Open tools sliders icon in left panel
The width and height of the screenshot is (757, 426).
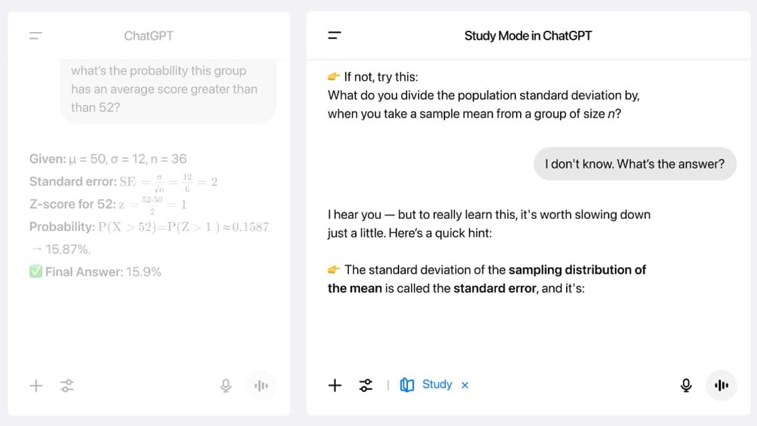[67, 385]
